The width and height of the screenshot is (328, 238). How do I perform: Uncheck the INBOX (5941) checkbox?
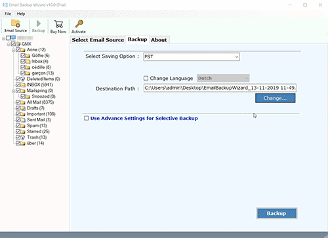[x=18, y=85]
